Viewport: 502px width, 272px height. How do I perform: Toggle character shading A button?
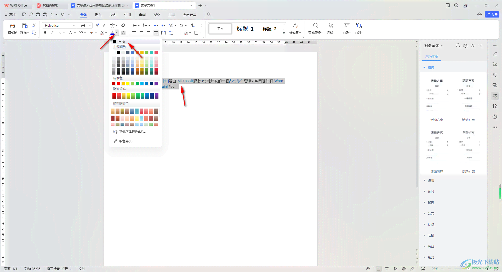tap(123, 33)
